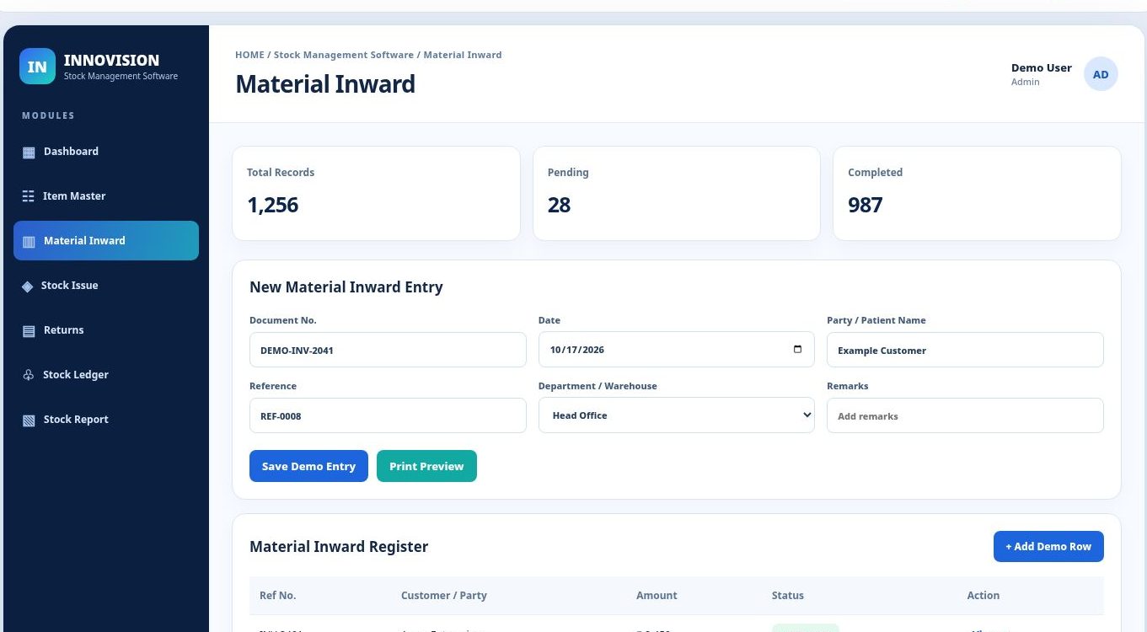
Task: Open the Stock Ledger module label
Action: click(76, 375)
